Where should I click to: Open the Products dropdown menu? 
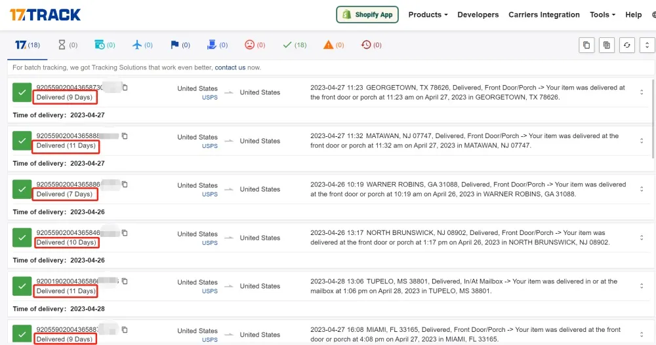pyautogui.click(x=428, y=14)
